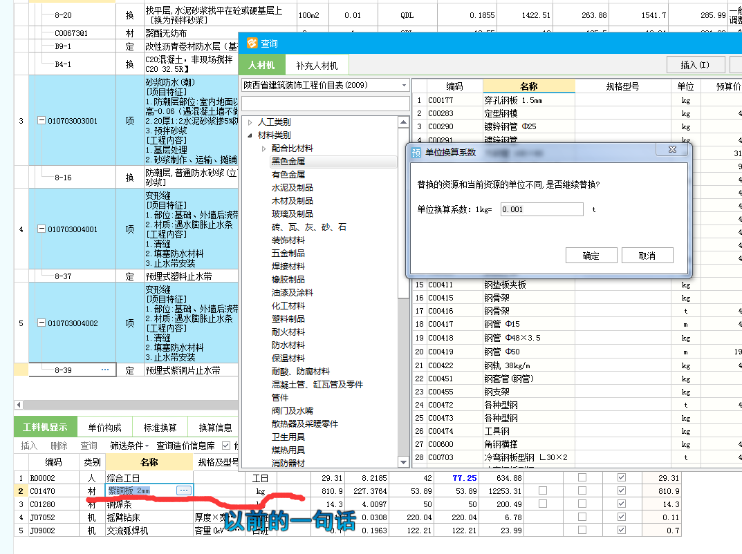Click left arrow of horizontal scrollbar
This screenshot has width=742, height=554.
19,405
